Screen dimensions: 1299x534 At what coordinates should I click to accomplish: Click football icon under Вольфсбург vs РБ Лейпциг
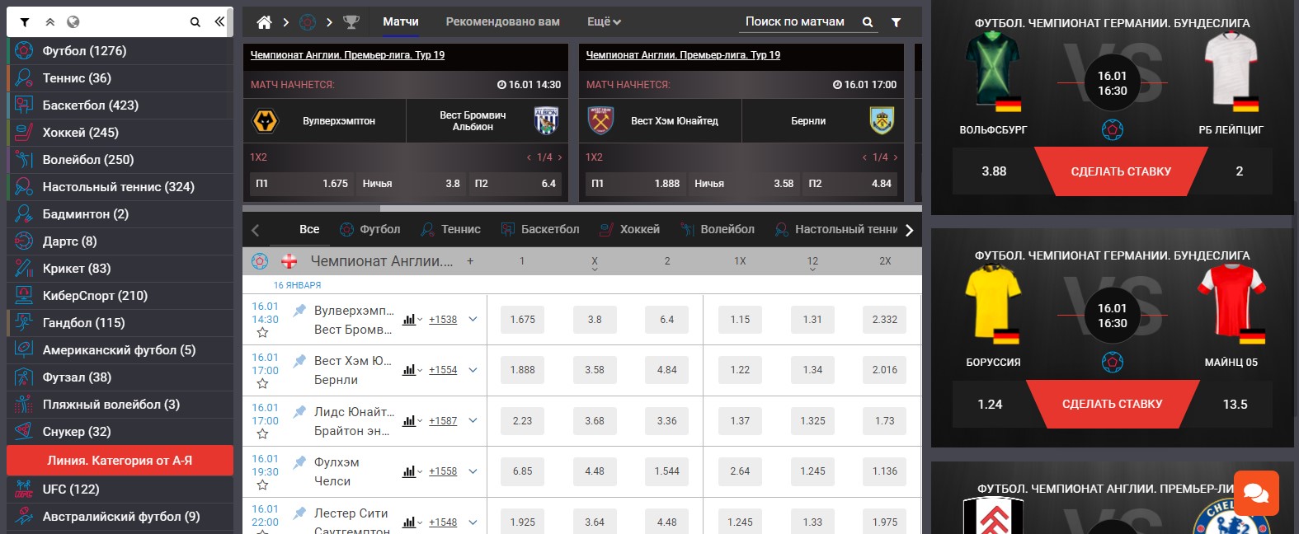coord(1112,129)
